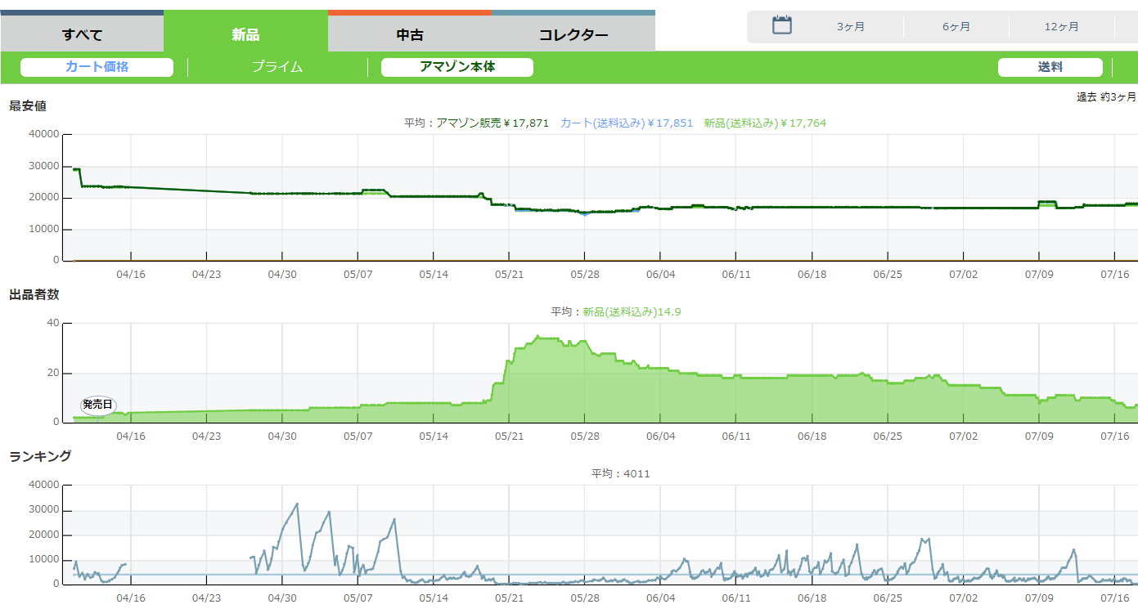This screenshot has width=1138, height=609.
Task: Select the 6ヶ月 time range
Action: coord(956,27)
